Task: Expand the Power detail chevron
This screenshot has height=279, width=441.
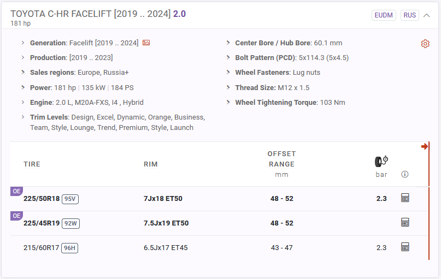Action: point(23,87)
